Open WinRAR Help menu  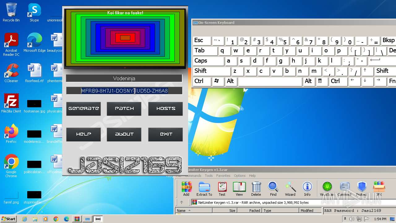click(x=252, y=176)
